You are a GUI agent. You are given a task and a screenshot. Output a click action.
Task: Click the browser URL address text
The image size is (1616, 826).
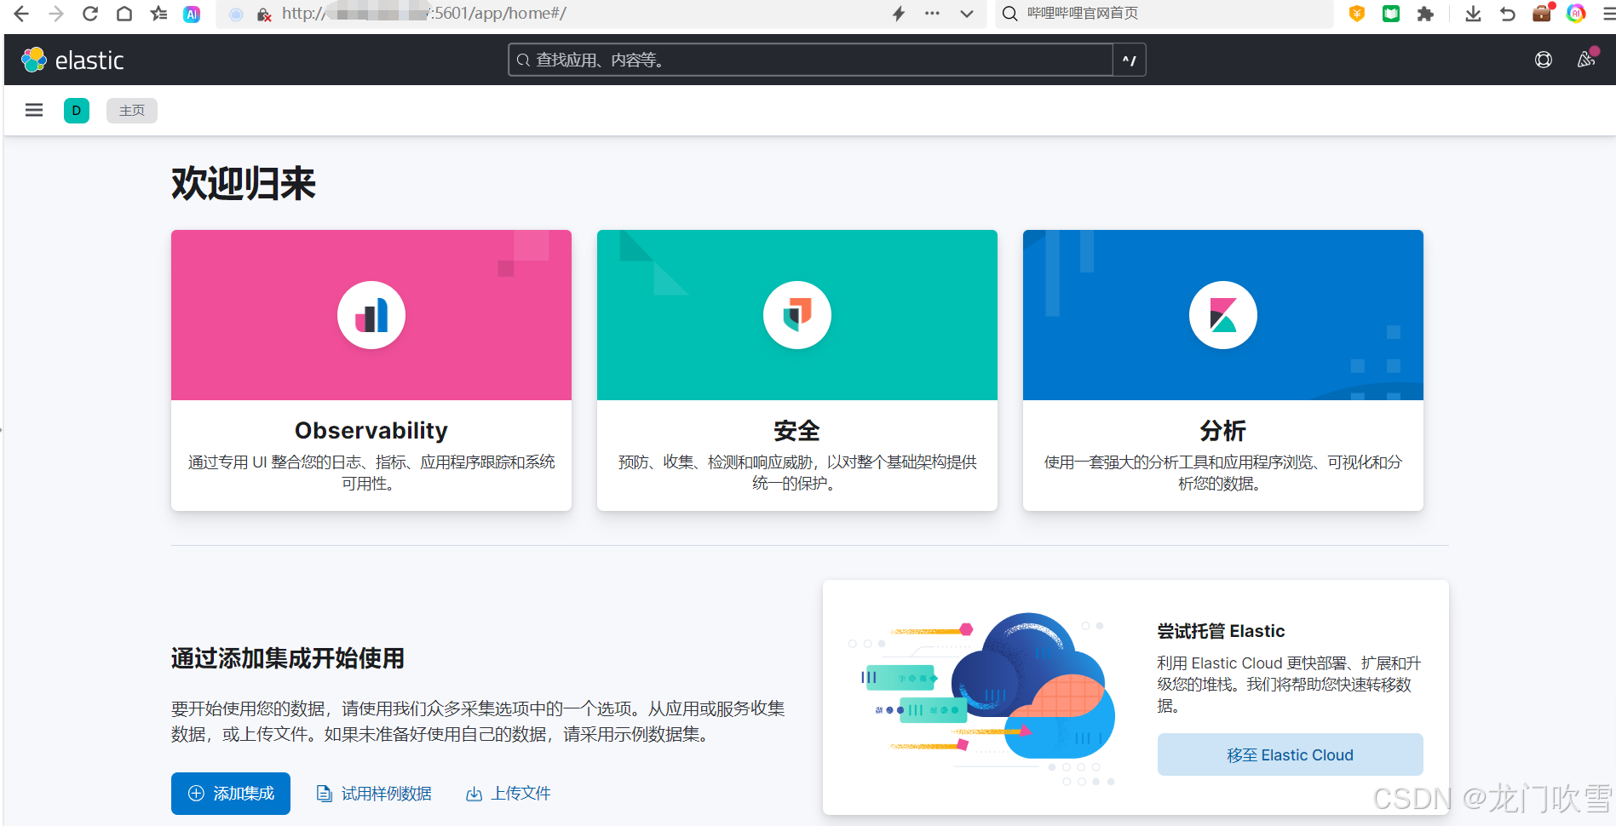[x=424, y=14]
